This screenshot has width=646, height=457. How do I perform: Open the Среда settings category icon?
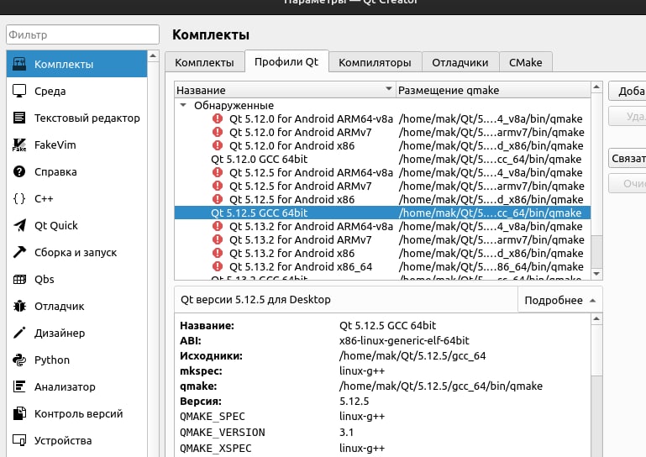click(x=19, y=91)
